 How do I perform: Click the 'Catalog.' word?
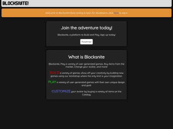pos(86,95)
